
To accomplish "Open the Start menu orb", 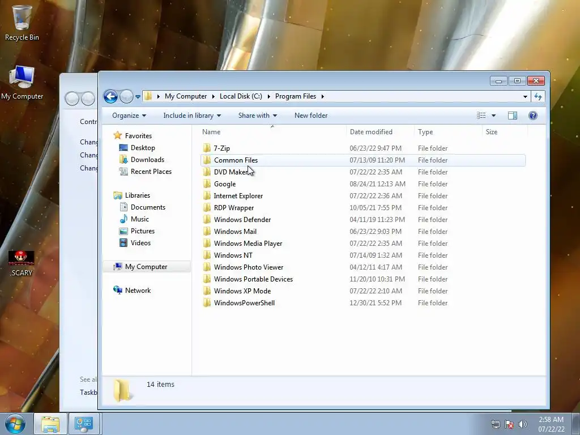I will pos(15,424).
